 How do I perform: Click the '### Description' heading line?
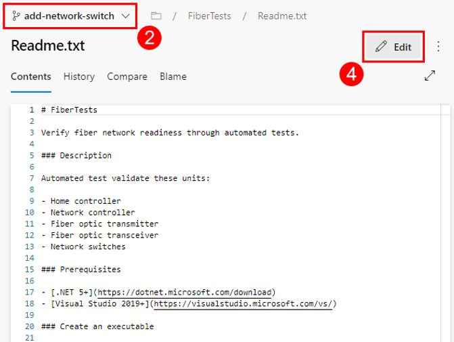click(x=76, y=156)
